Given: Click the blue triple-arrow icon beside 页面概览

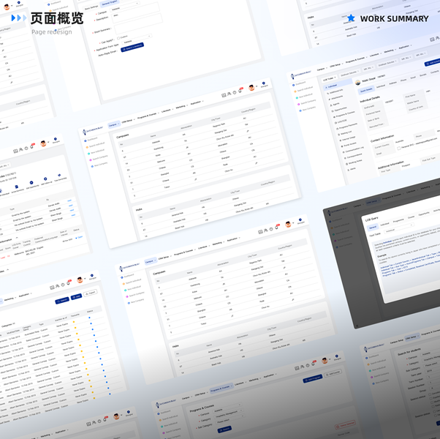Looking at the screenshot, I should click(19, 18).
